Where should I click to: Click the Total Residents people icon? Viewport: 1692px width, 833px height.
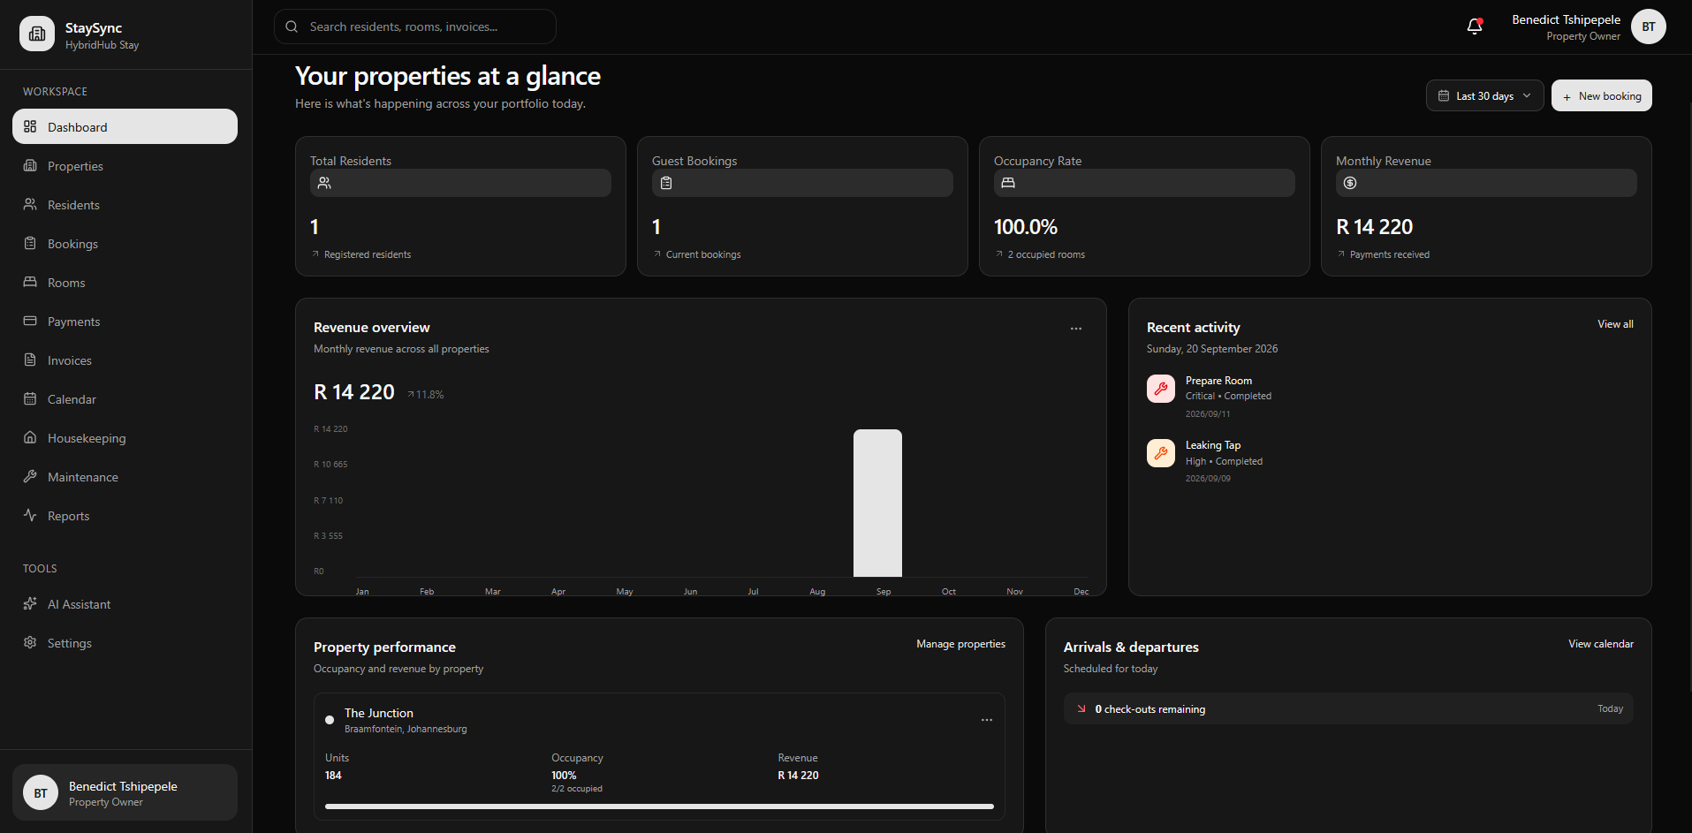(324, 183)
